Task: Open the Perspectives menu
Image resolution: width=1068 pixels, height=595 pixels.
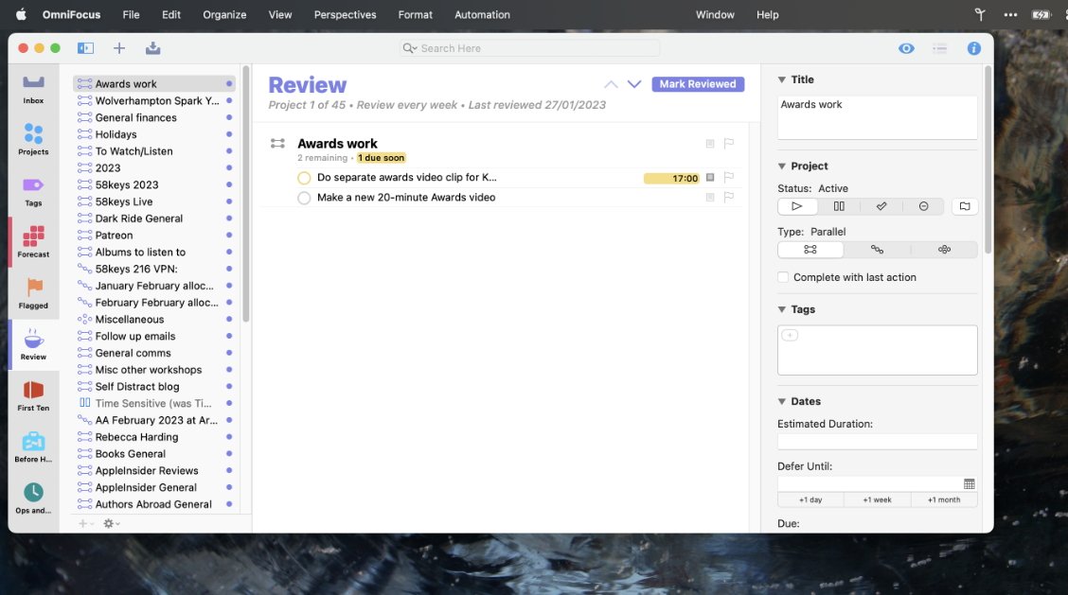Action: tap(345, 14)
